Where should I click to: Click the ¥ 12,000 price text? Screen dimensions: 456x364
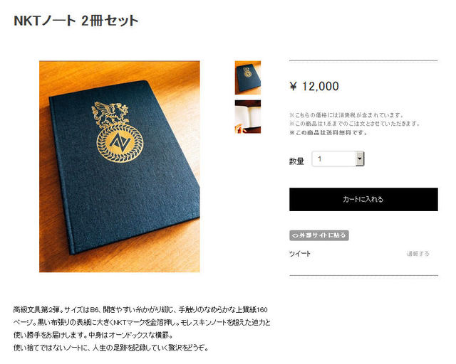(x=314, y=86)
